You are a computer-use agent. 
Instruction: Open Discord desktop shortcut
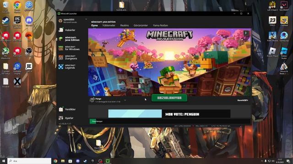tap(29, 21)
